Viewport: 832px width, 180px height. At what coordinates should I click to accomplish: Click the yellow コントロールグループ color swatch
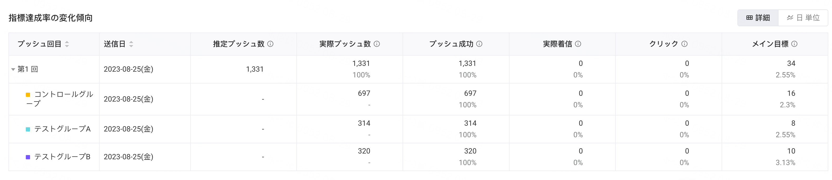coord(28,94)
